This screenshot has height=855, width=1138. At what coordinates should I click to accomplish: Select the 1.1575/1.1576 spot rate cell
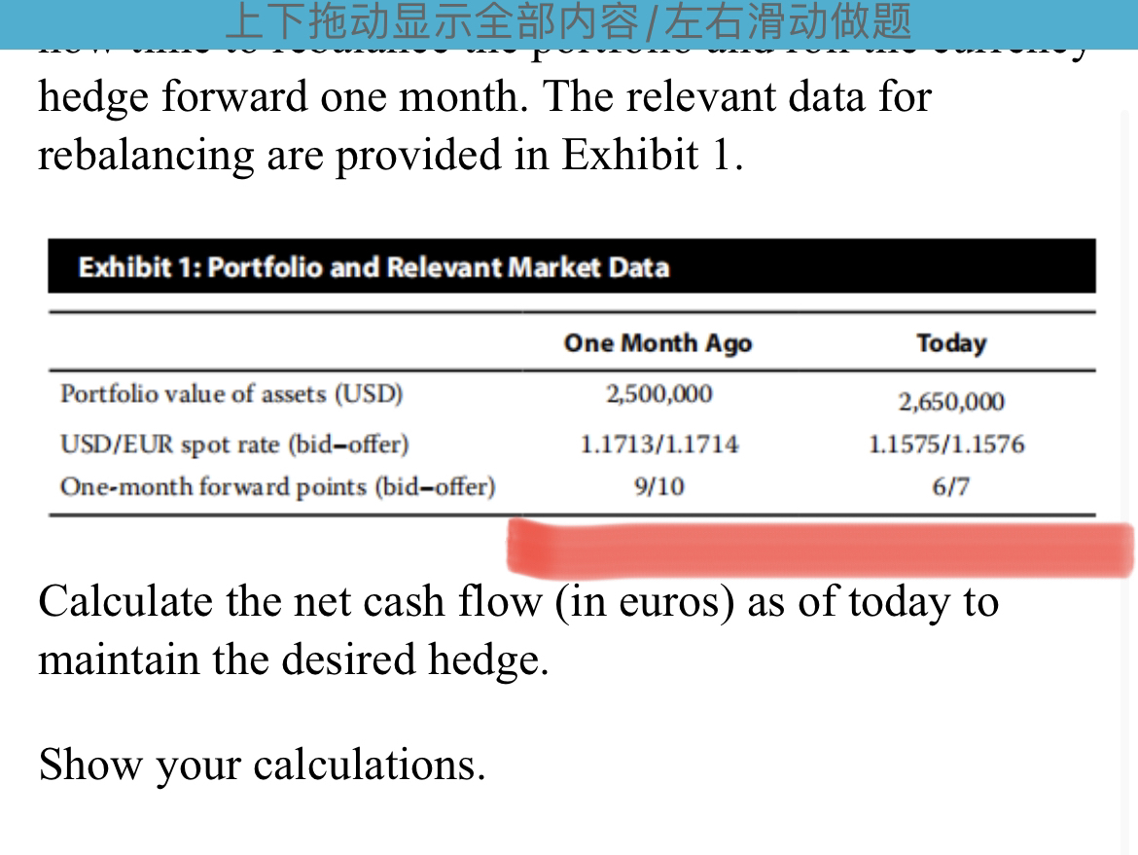(x=946, y=445)
